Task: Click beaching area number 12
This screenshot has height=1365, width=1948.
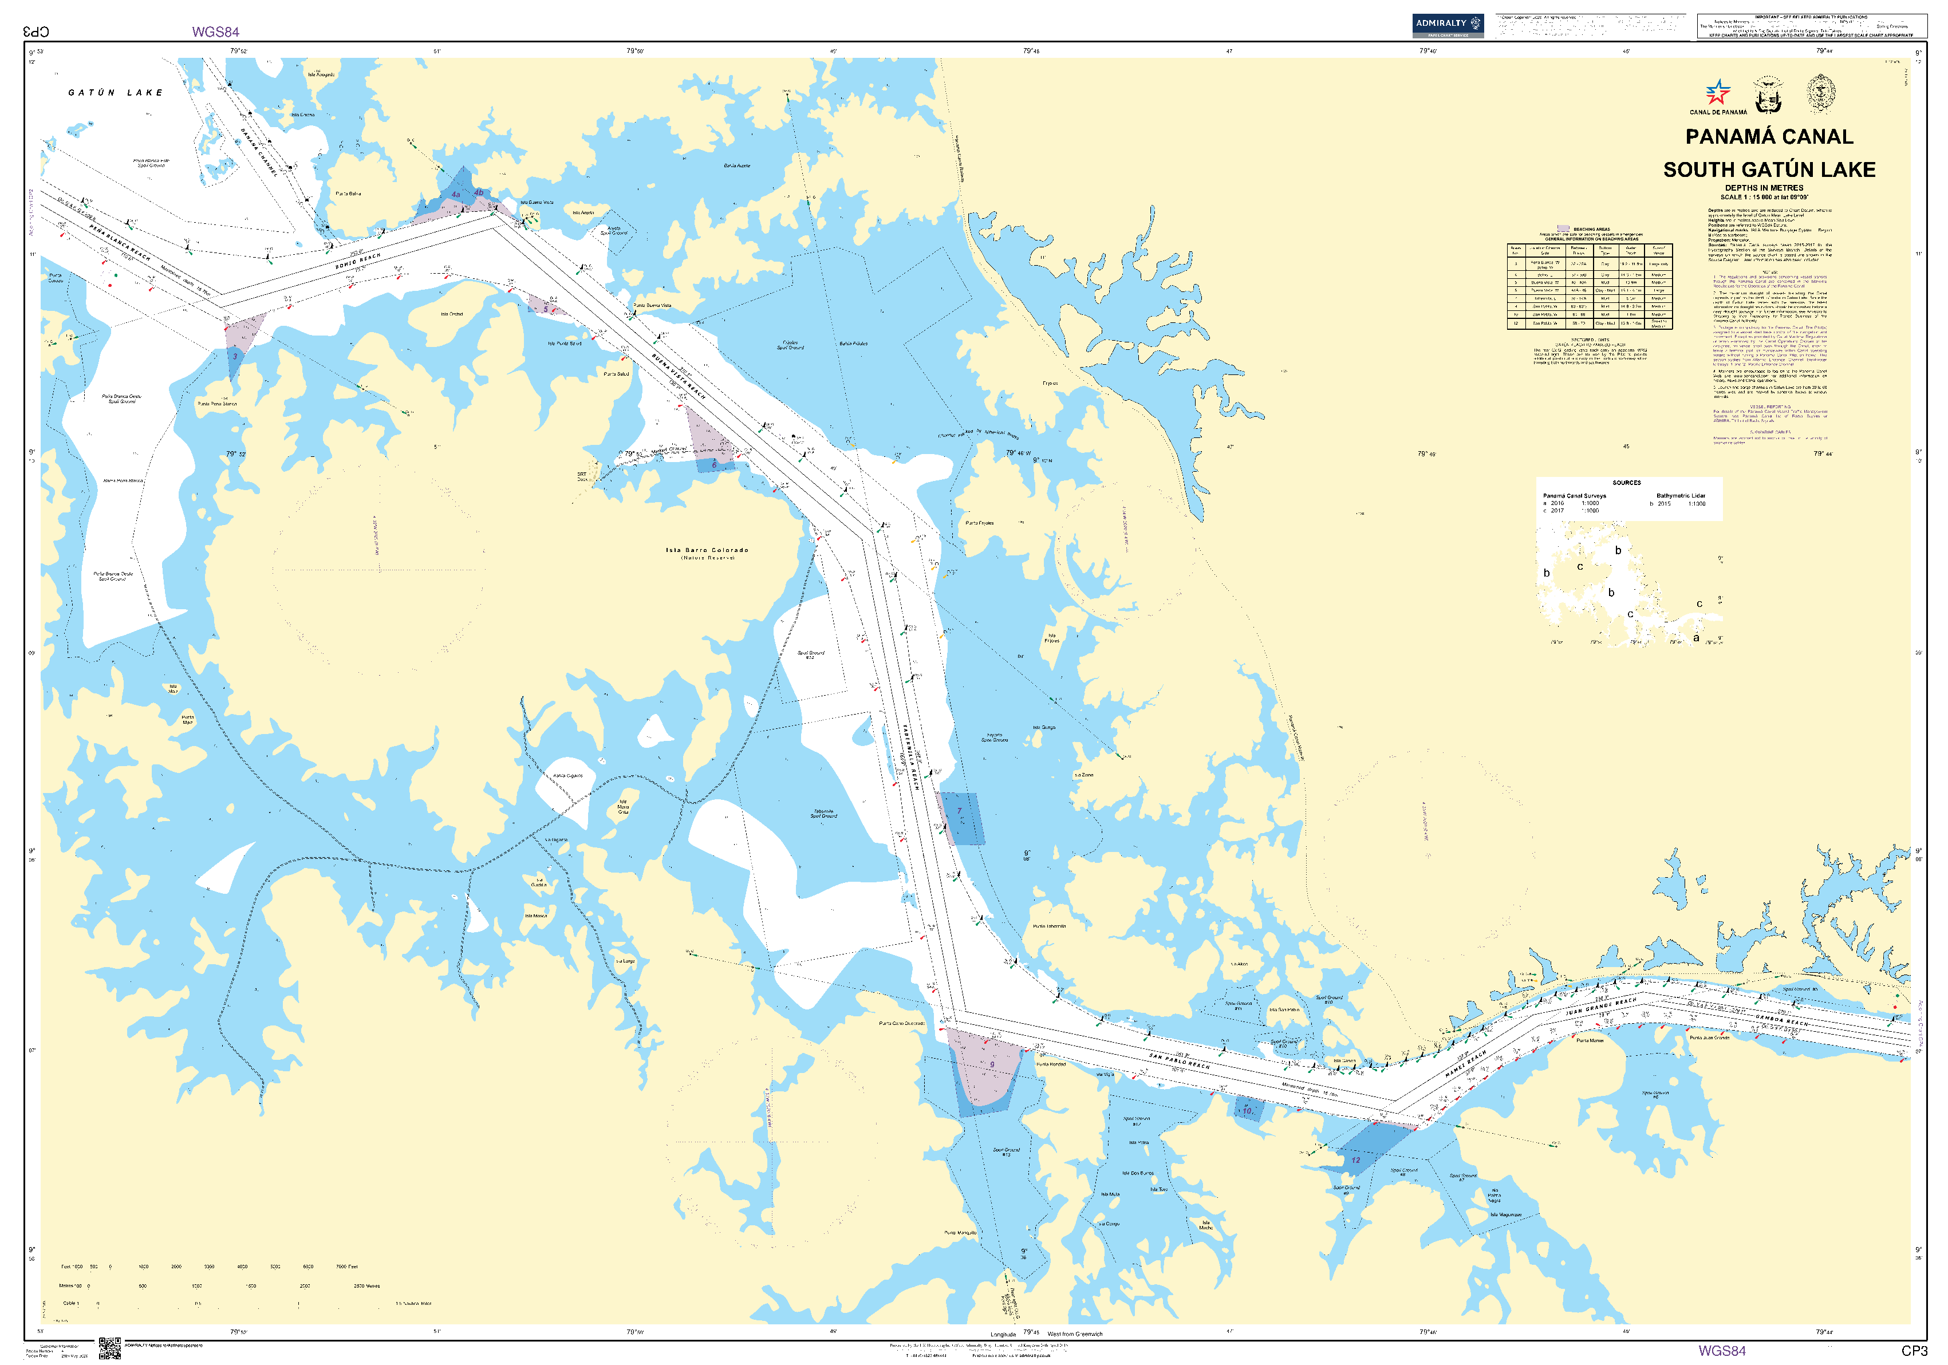Action: pos(1356,1159)
